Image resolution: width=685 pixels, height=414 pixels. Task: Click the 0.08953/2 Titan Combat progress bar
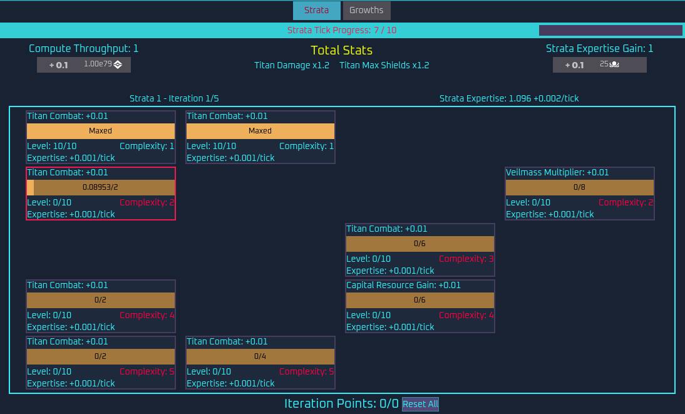(101, 187)
